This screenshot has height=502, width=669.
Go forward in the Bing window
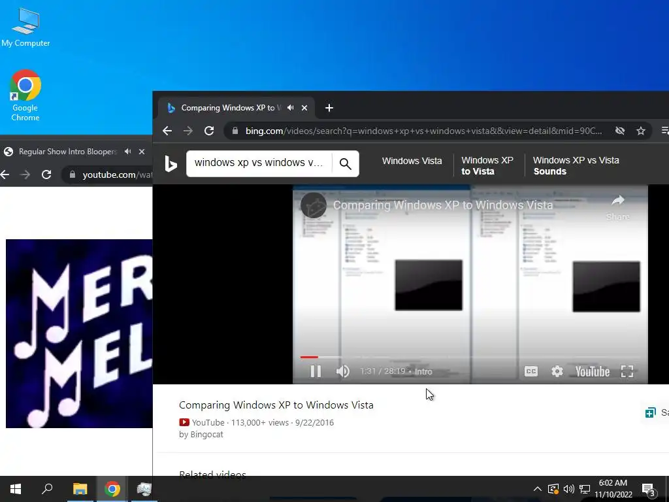[x=188, y=131]
